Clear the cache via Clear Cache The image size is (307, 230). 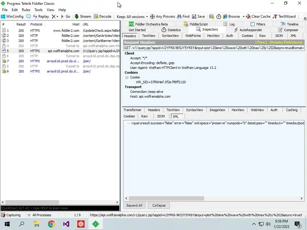[258, 16]
